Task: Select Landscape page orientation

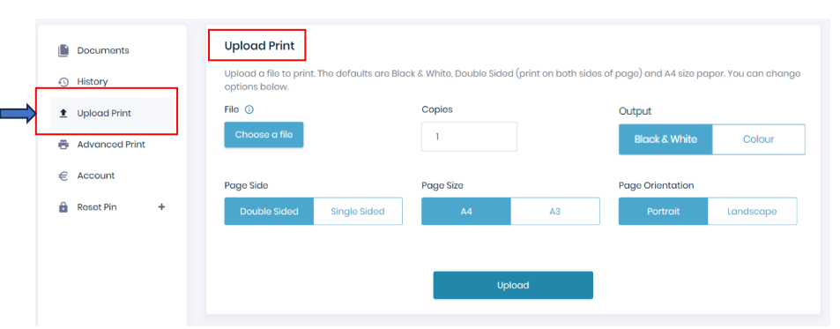Action: [752, 211]
